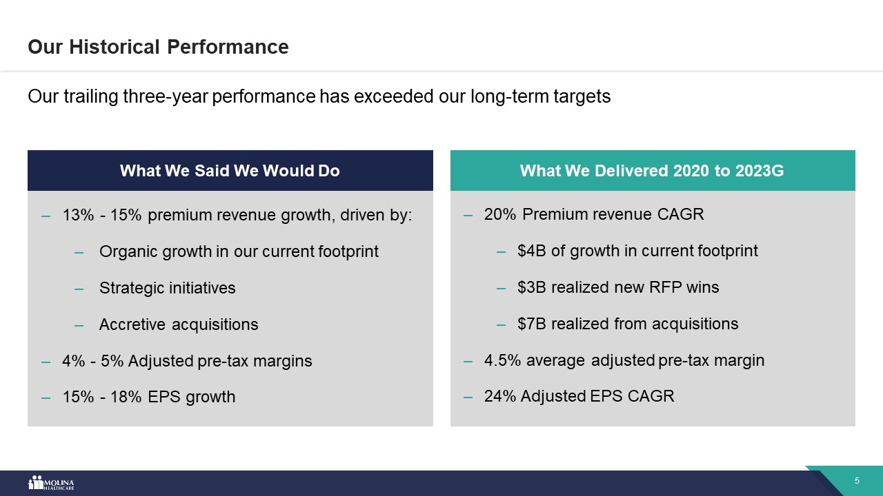Click the "What We Said We Would Do" header

pos(230,170)
